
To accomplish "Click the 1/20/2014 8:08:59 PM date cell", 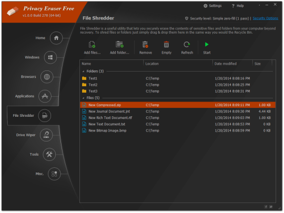I will click(232, 130).
